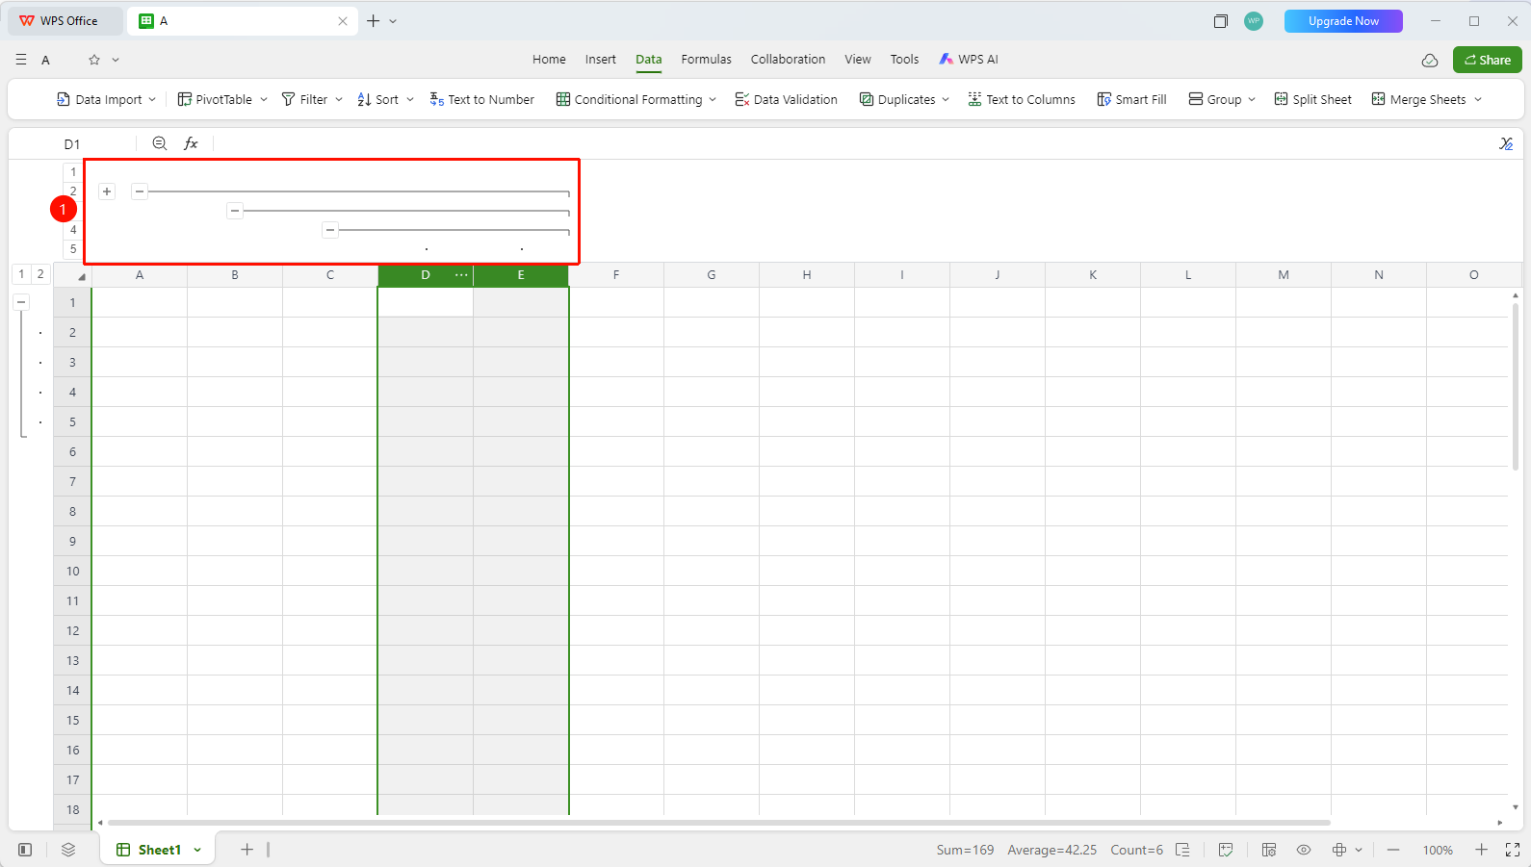Collapse the row group with minus button

click(21, 302)
